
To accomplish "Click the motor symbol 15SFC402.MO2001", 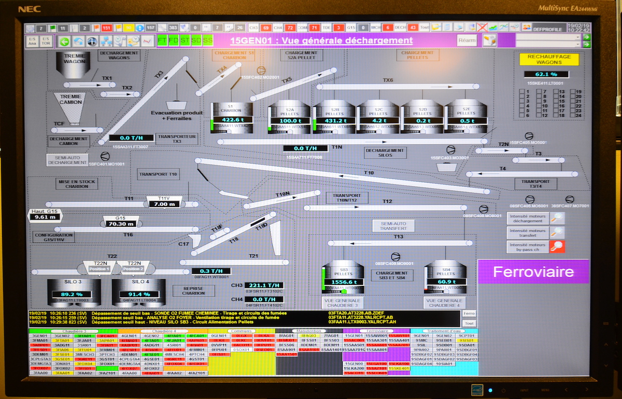I will point(261,70).
